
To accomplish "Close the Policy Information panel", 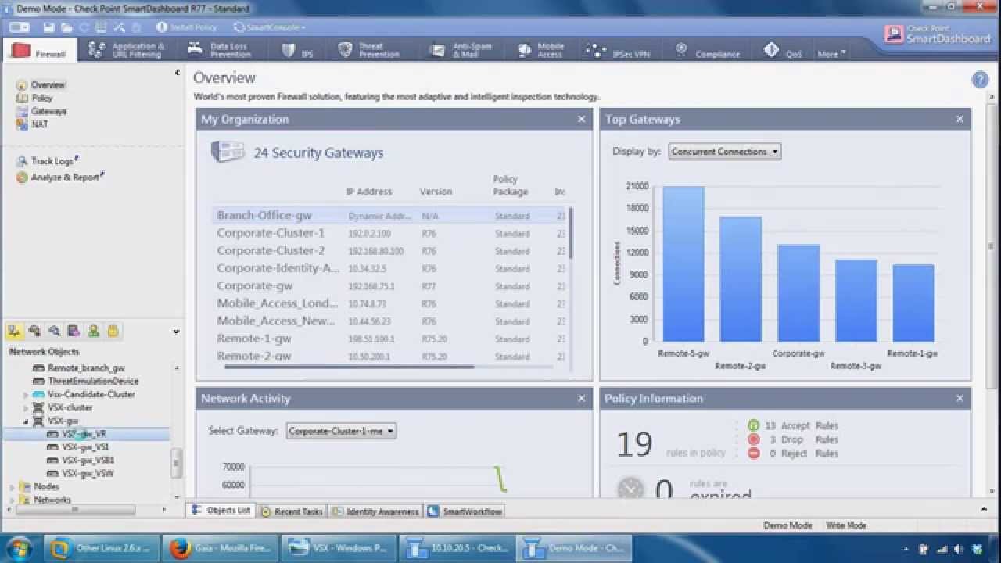I will (960, 398).
